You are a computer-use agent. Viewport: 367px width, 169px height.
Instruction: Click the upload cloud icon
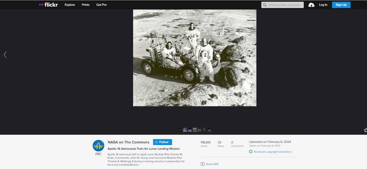click(x=311, y=5)
